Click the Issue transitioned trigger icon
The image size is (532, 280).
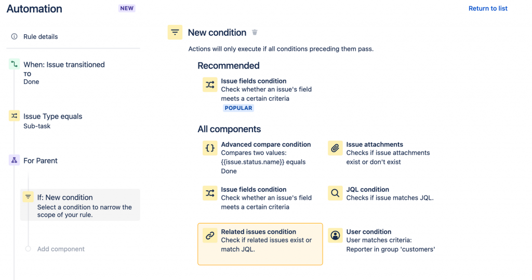coord(14,65)
